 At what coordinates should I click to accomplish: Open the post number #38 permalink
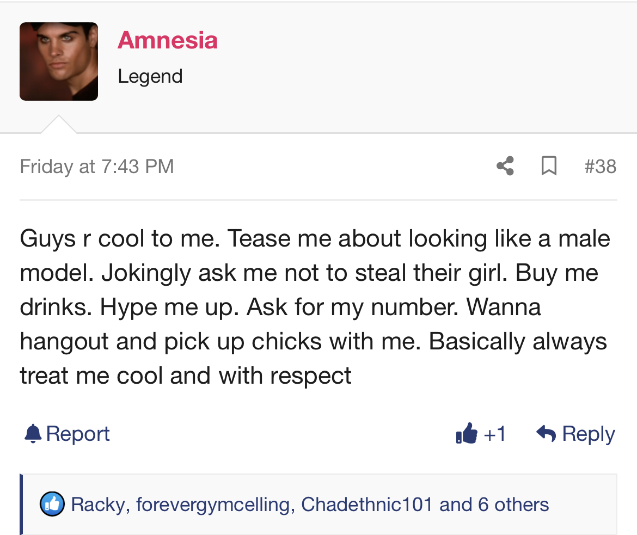point(600,167)
